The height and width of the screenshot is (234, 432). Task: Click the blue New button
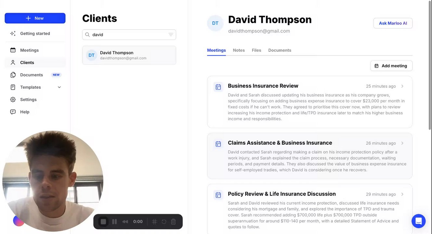35,18
